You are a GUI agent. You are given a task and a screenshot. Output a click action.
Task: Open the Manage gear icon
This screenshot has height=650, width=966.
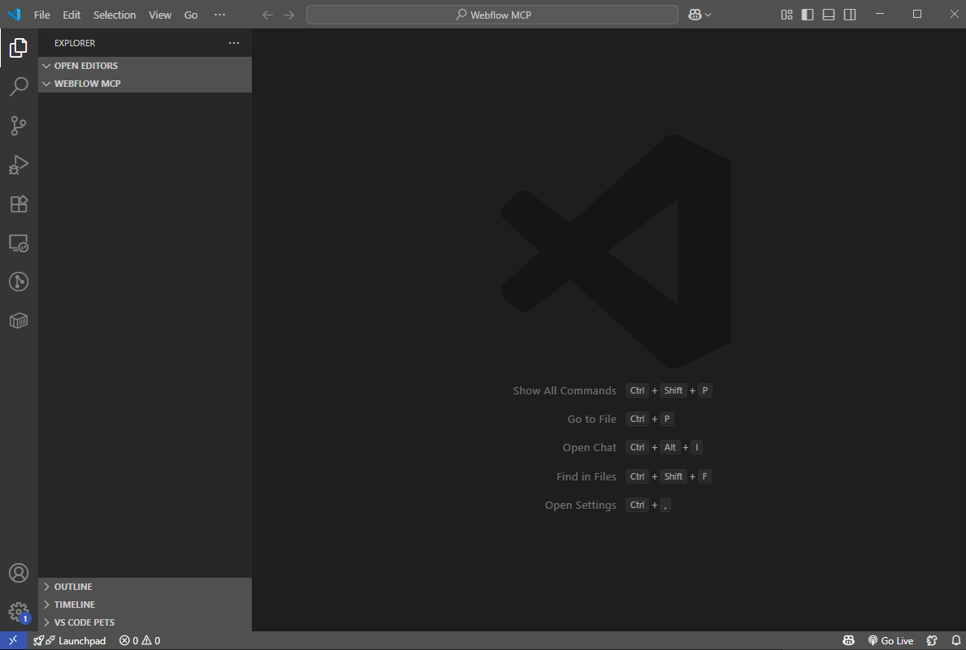coord(19,612)
